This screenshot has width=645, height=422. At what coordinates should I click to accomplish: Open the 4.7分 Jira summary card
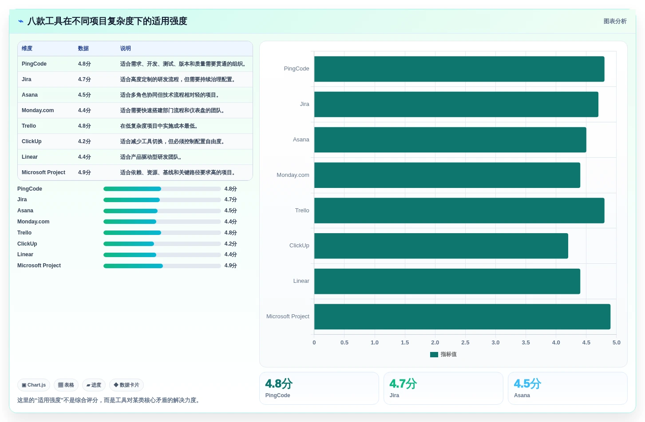[443, 388]
